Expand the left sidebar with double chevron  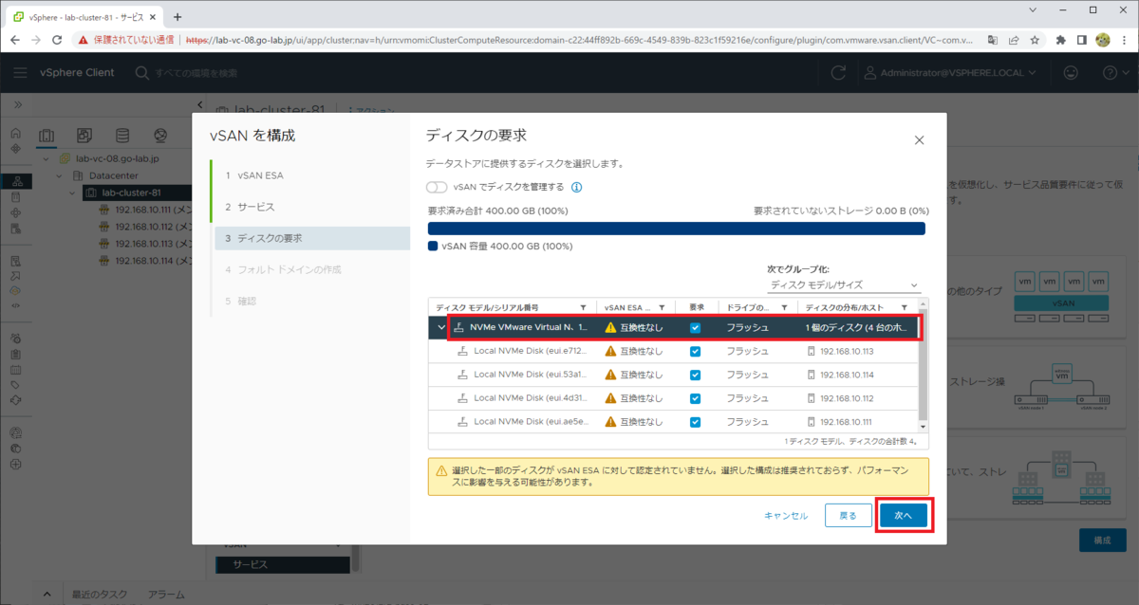(17, 104)
